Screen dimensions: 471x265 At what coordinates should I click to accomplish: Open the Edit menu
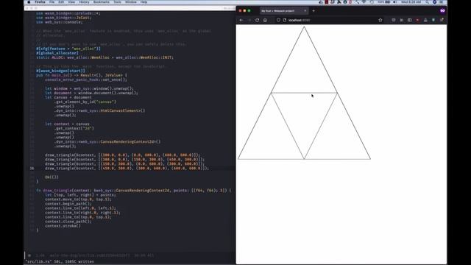pyautogui.click(x=61, y=2)
